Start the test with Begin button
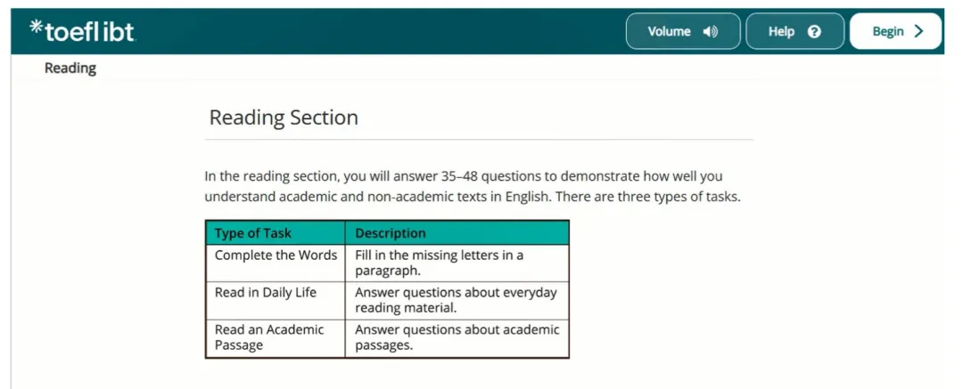This screenshot has height=389, width=963. [895, 31]
